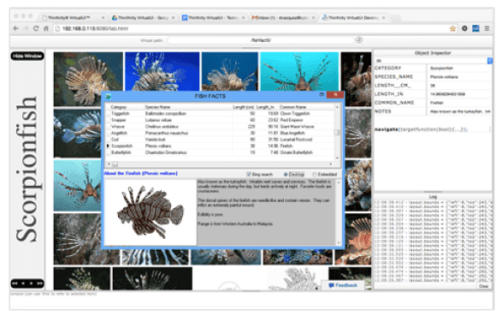The image size is (502, 322).
Task: Click the grid's vertical scrollbar down arrow
Action: (x=337, y=158)
